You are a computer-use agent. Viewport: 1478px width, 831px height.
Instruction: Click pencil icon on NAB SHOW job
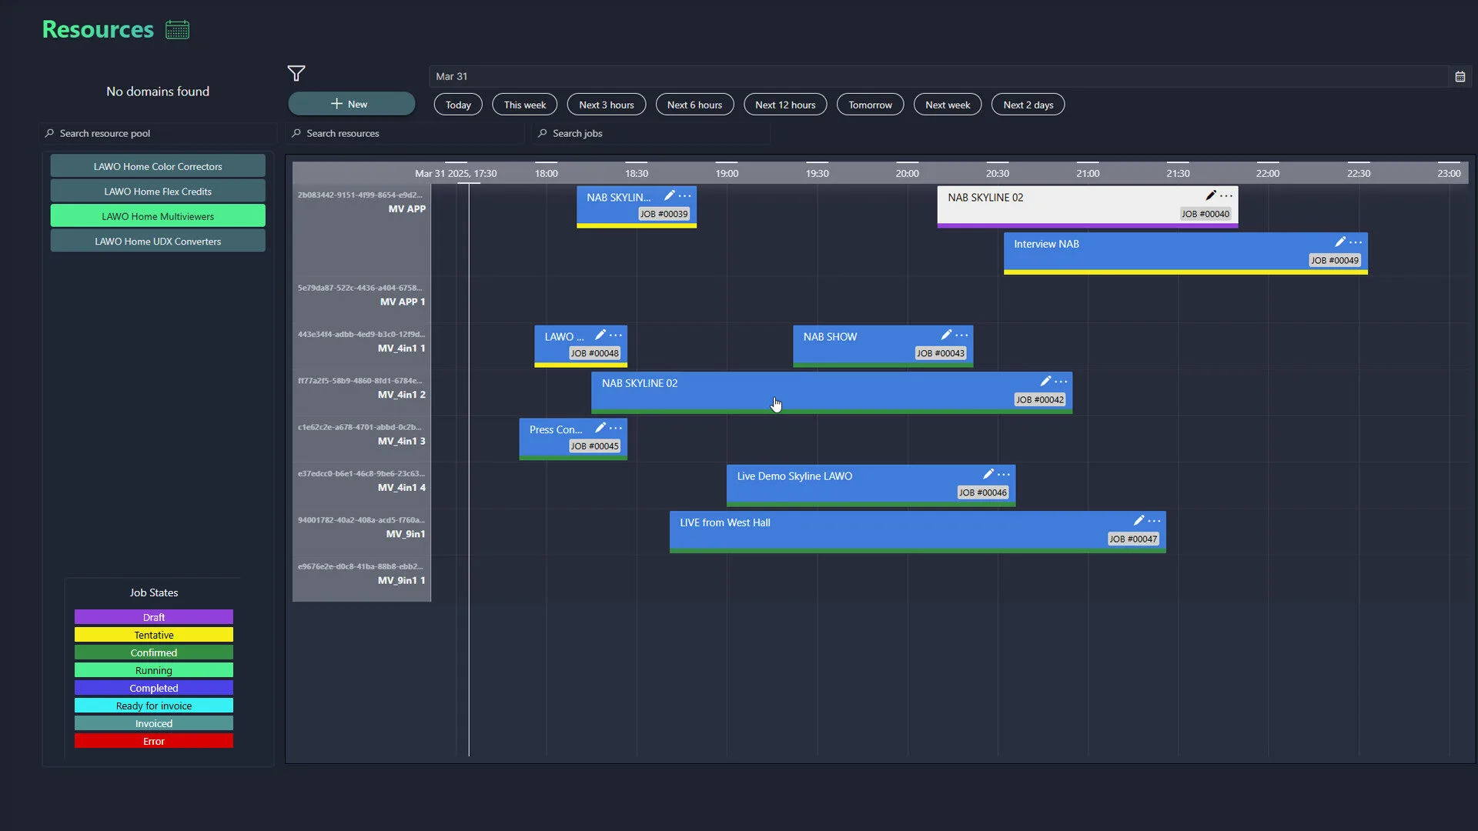pos(945,335)
